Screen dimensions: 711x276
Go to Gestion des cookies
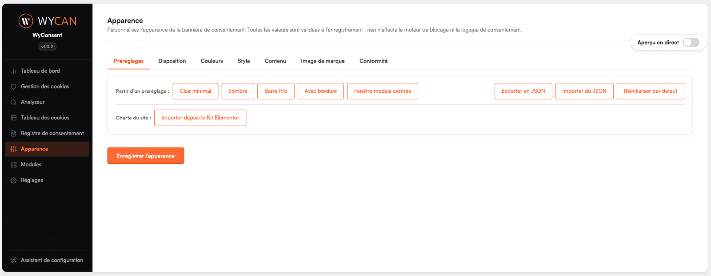(47, 87)
